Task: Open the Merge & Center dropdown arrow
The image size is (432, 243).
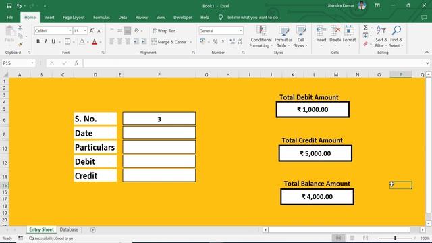Action: (x=190, y=42)
